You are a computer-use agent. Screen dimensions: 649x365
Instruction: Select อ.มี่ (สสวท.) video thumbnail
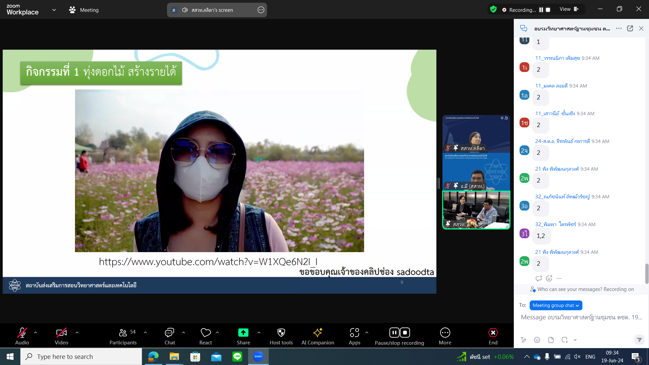pos(476,172)
